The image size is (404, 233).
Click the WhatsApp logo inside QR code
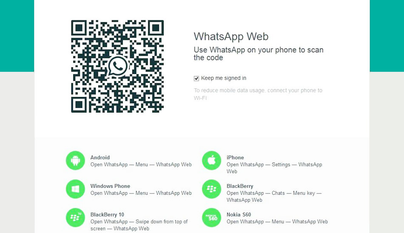117,66
